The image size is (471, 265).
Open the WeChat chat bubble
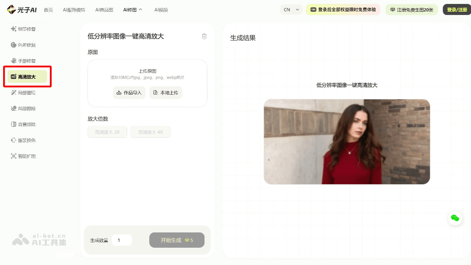click(455, 218)
